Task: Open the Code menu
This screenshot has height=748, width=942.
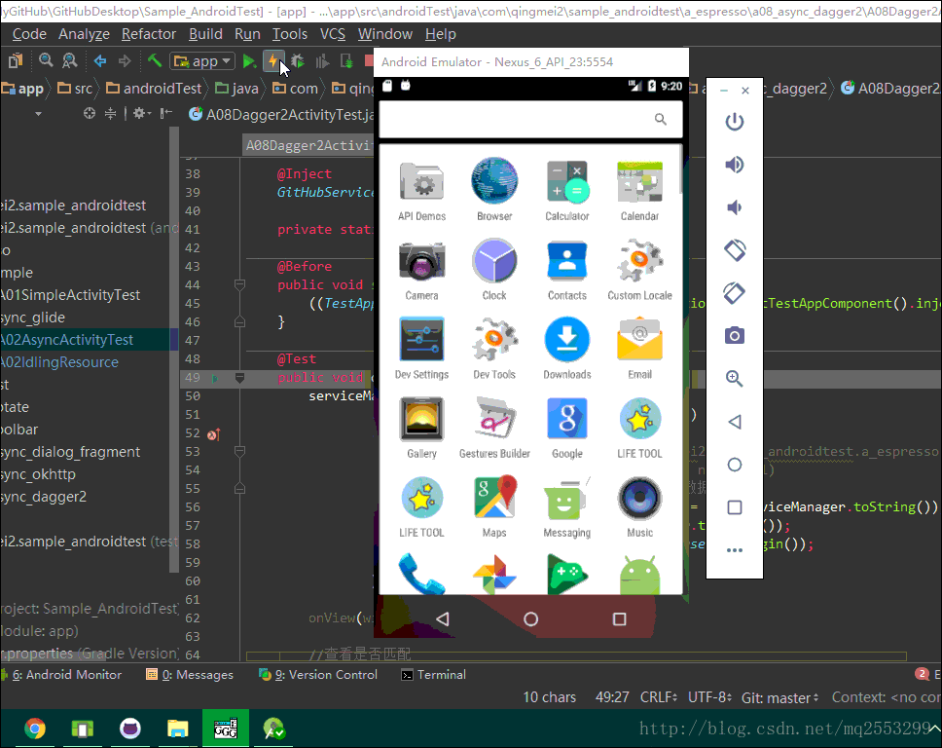Action: tap(29, 34)
